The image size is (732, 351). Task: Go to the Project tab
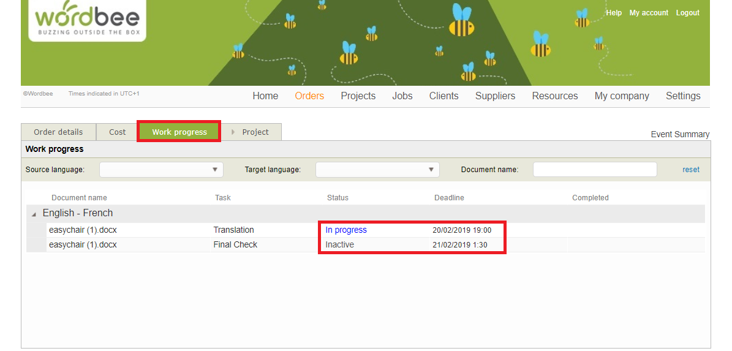[x=255, y=132]
